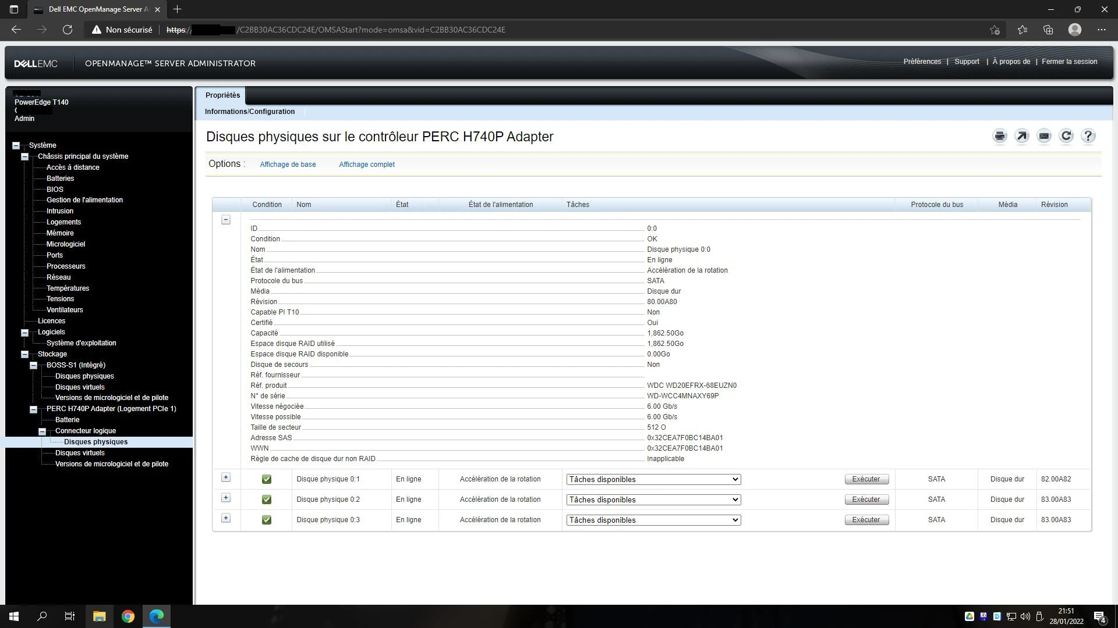Click the Export icon

point(1021,136)
